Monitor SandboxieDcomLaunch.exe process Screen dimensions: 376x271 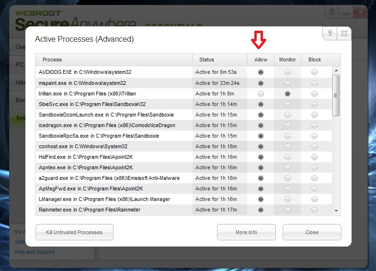[287, 115]
